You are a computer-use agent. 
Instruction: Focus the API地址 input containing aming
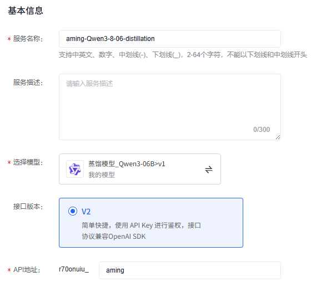point(190,270)
